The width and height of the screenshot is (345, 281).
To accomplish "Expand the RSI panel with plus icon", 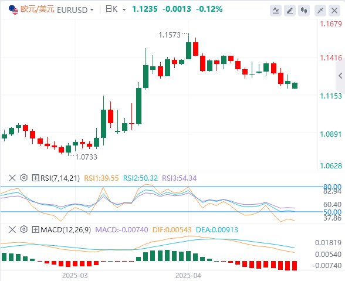I will (35, 178).
